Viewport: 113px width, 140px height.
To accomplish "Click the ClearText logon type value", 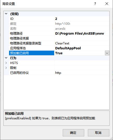I will 62,43.
